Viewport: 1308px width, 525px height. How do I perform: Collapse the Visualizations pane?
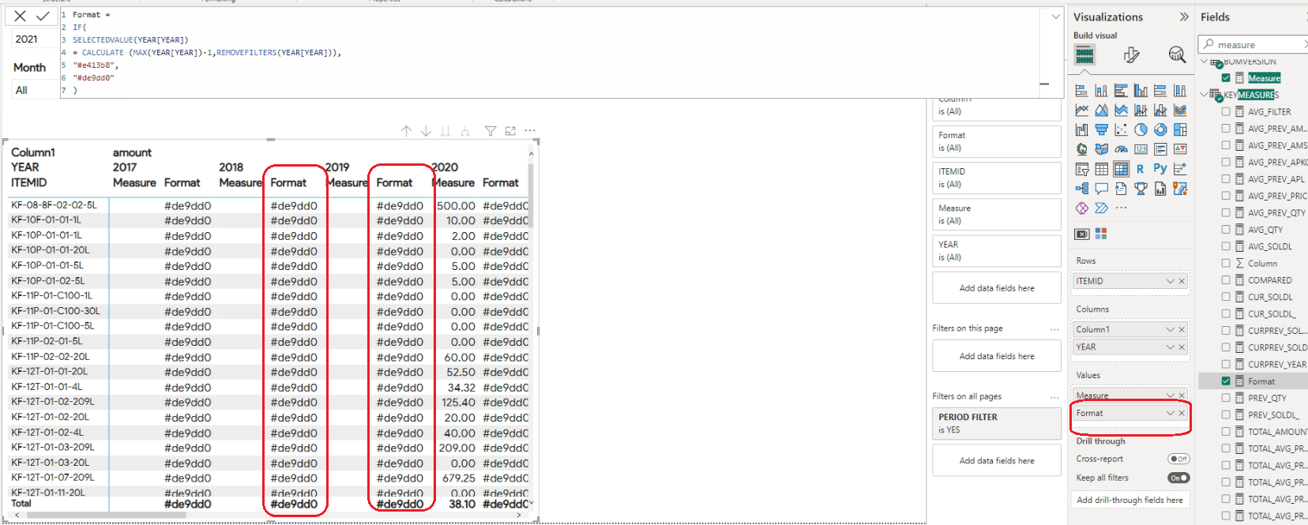pyautogui.click(x=1183, y=17)
